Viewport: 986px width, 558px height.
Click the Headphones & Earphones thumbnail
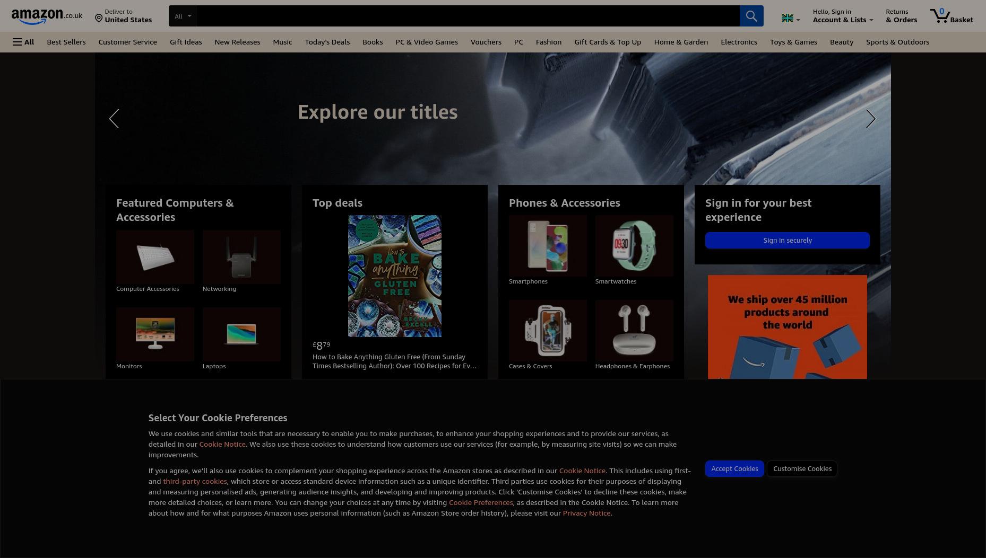[634, 331]
